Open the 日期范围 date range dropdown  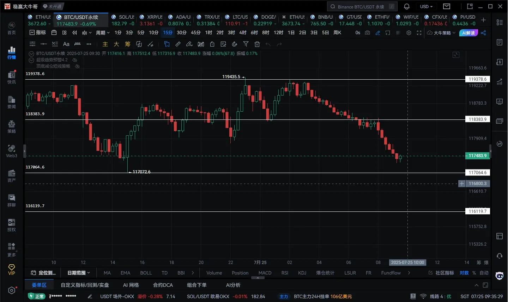coord(78,273)
